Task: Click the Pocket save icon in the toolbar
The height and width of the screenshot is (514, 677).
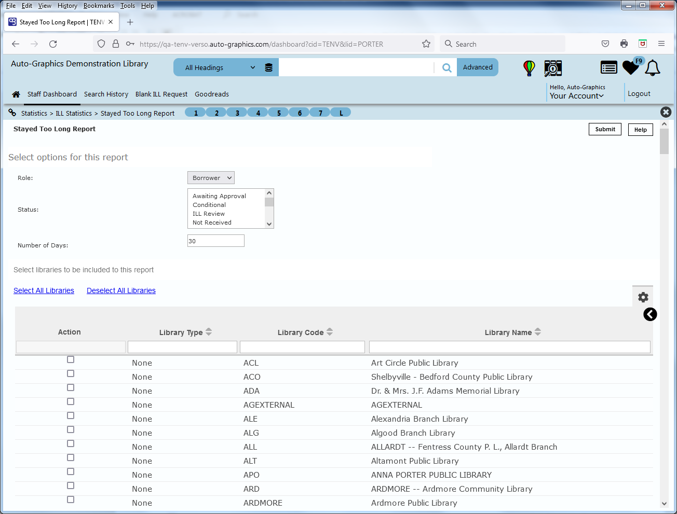Action: (605, 44)
